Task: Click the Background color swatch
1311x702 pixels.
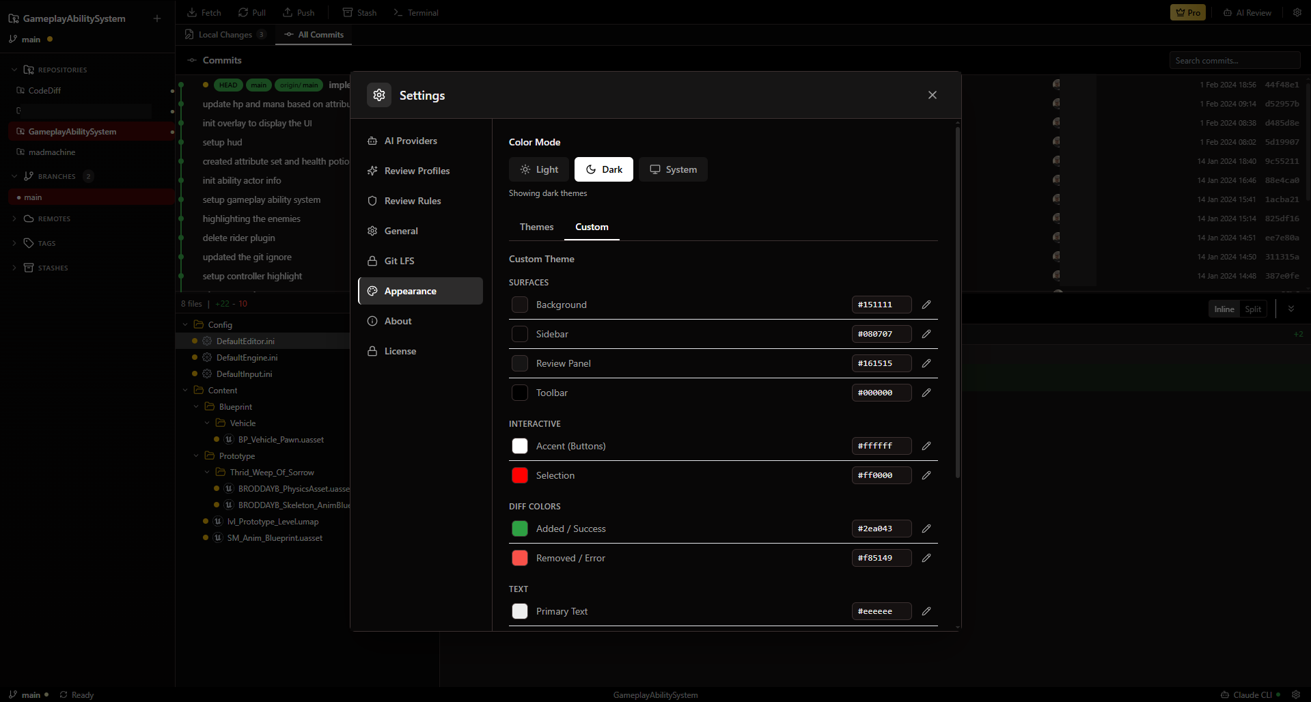Action: (520, 305)
